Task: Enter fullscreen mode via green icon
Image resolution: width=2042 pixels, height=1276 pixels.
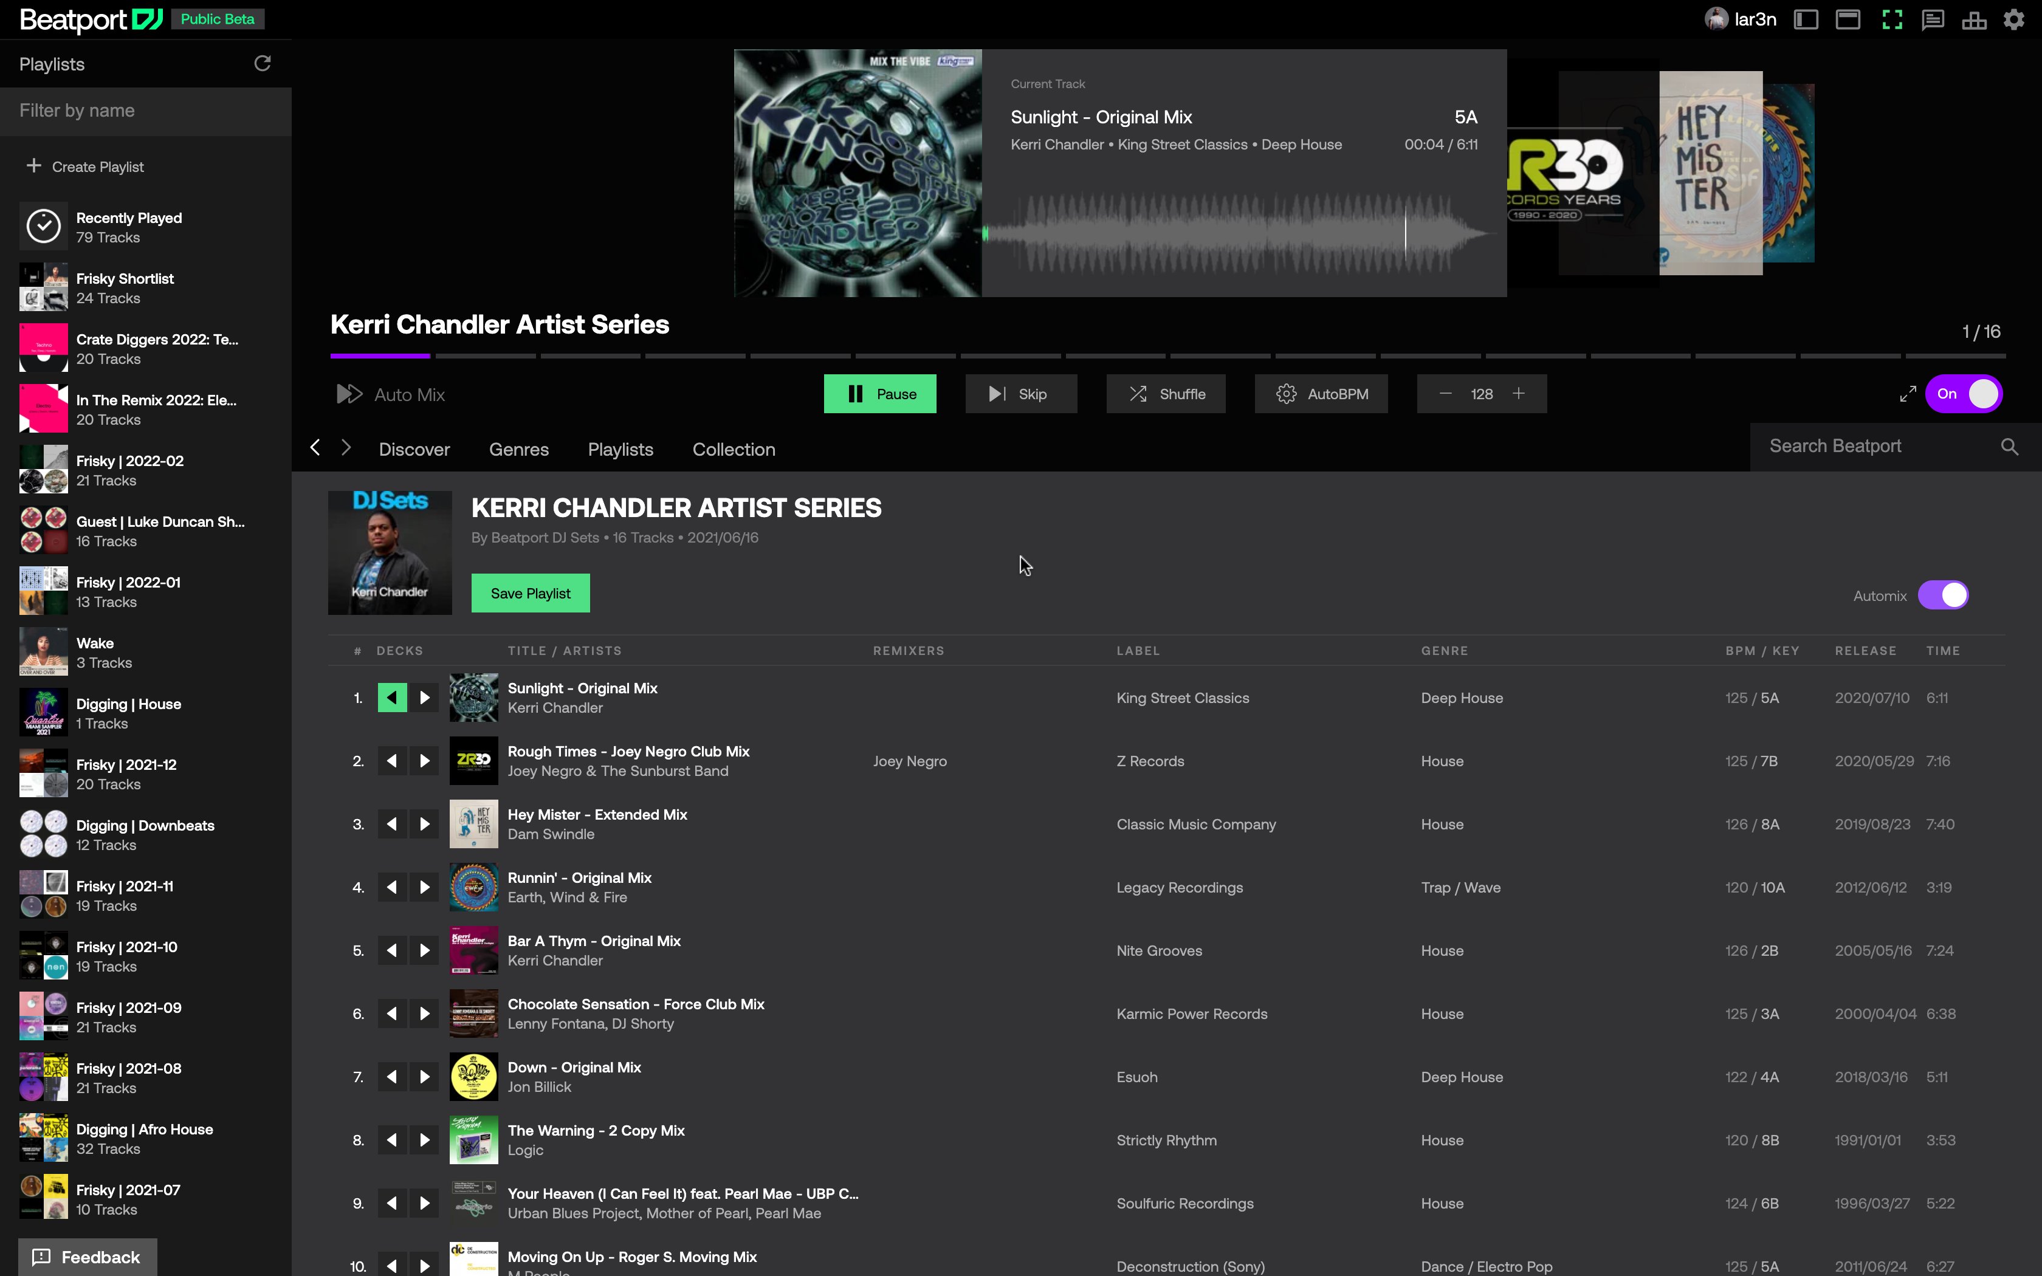Action: (1892, 19)
